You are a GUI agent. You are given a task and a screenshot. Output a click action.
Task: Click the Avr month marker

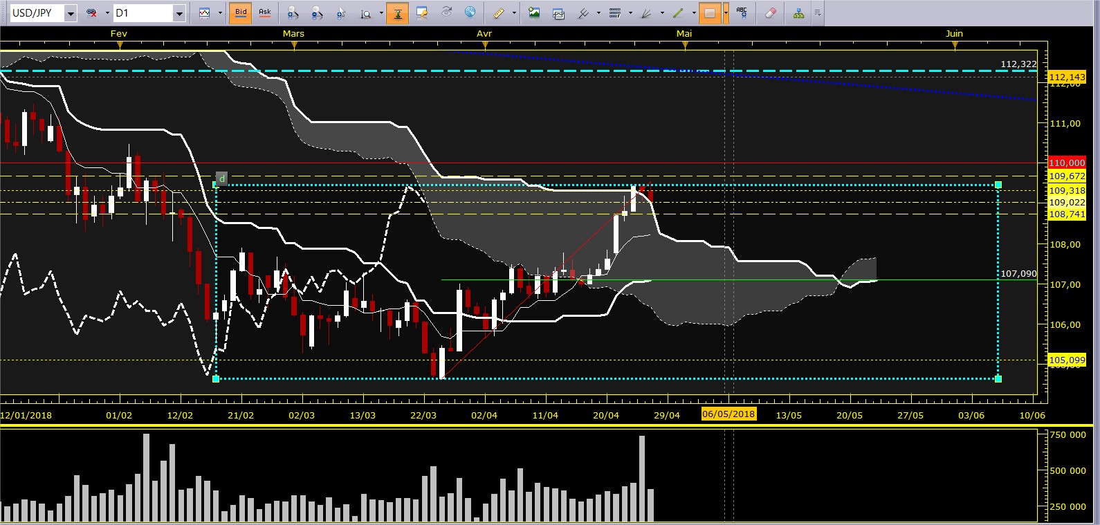coord(484,33)
